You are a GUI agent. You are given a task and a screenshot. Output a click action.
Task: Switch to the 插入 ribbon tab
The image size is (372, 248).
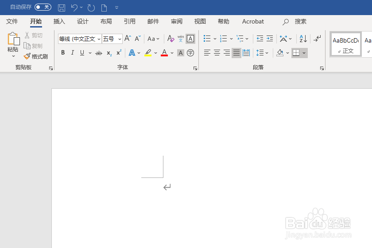click(x=59, y=21)
